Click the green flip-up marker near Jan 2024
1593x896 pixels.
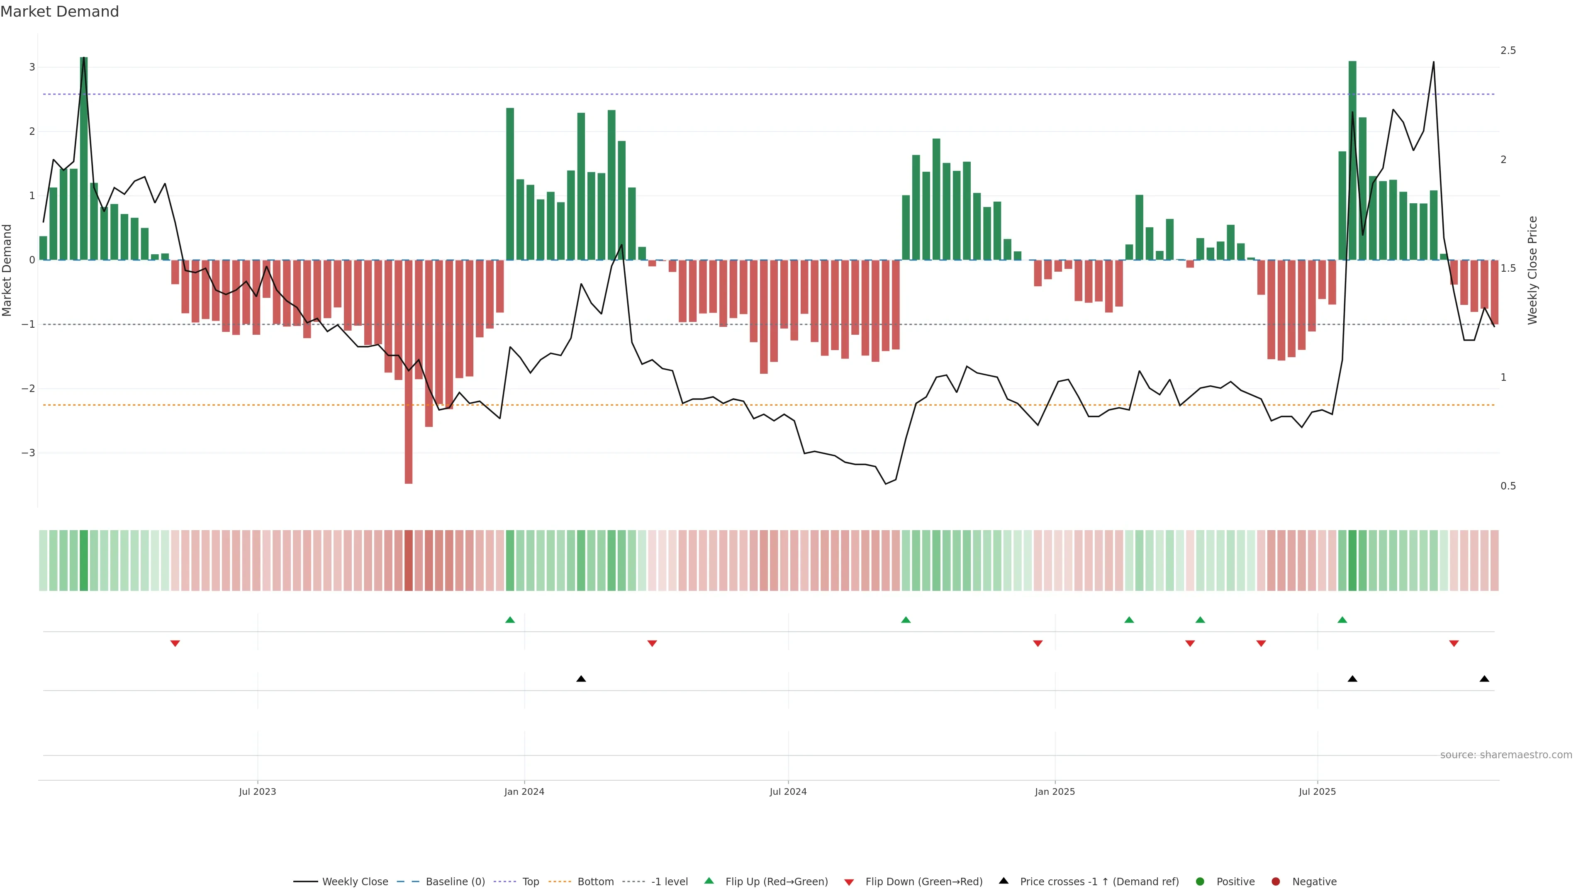(x=510, y=620)
